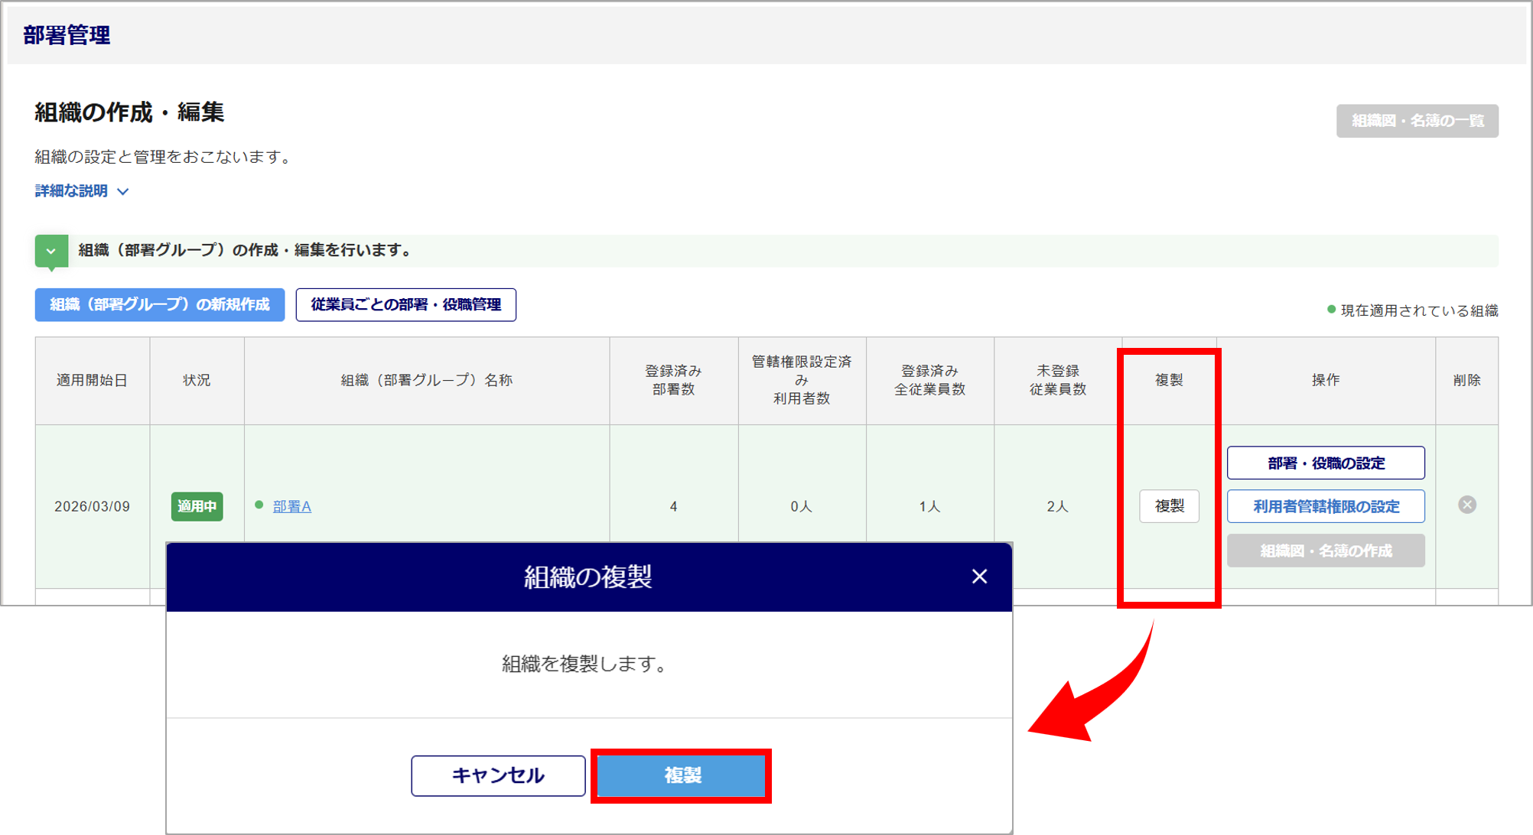The width and height of the screenshot is (1533, 835).
Task: Click 部署・役職の設定 button
Action: click(1325, 463)
